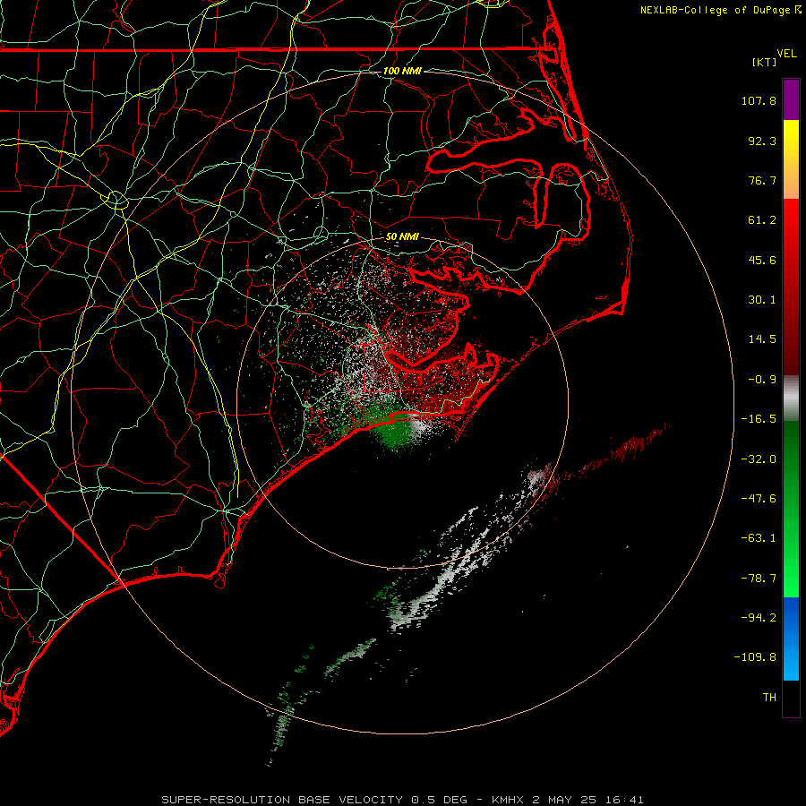Viewport: 806px width, 806px height.
Task: Select the -32.0 legend value
Action: pyautogui.click(x=759, y=459)
